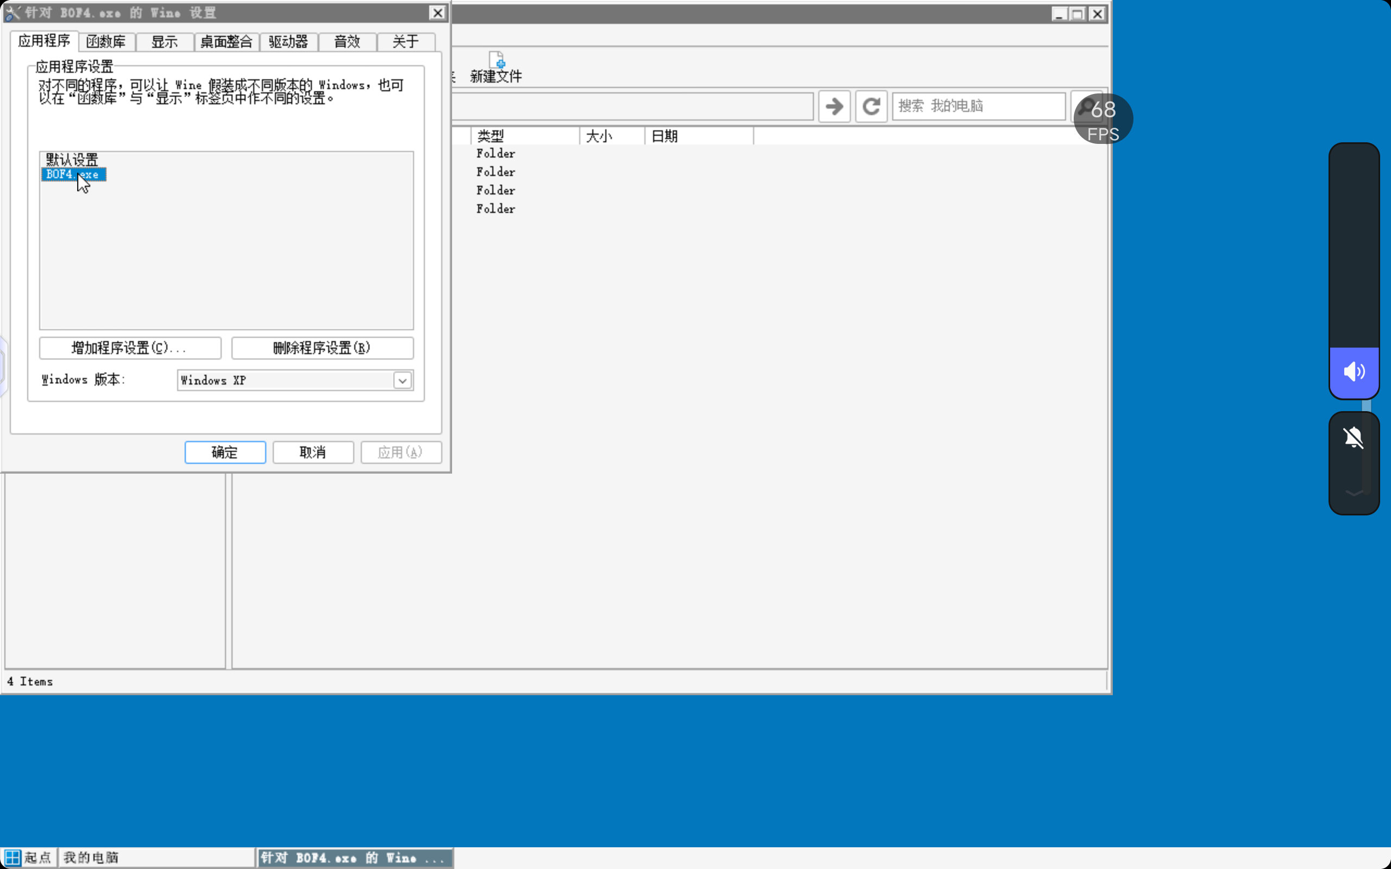Viewport: 1391px width, 869px height.
Task: Click the greyed 应用(A) button
Action: click(400, 452)
